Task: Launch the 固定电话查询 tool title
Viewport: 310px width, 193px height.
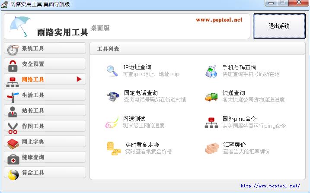Action: 141,93
